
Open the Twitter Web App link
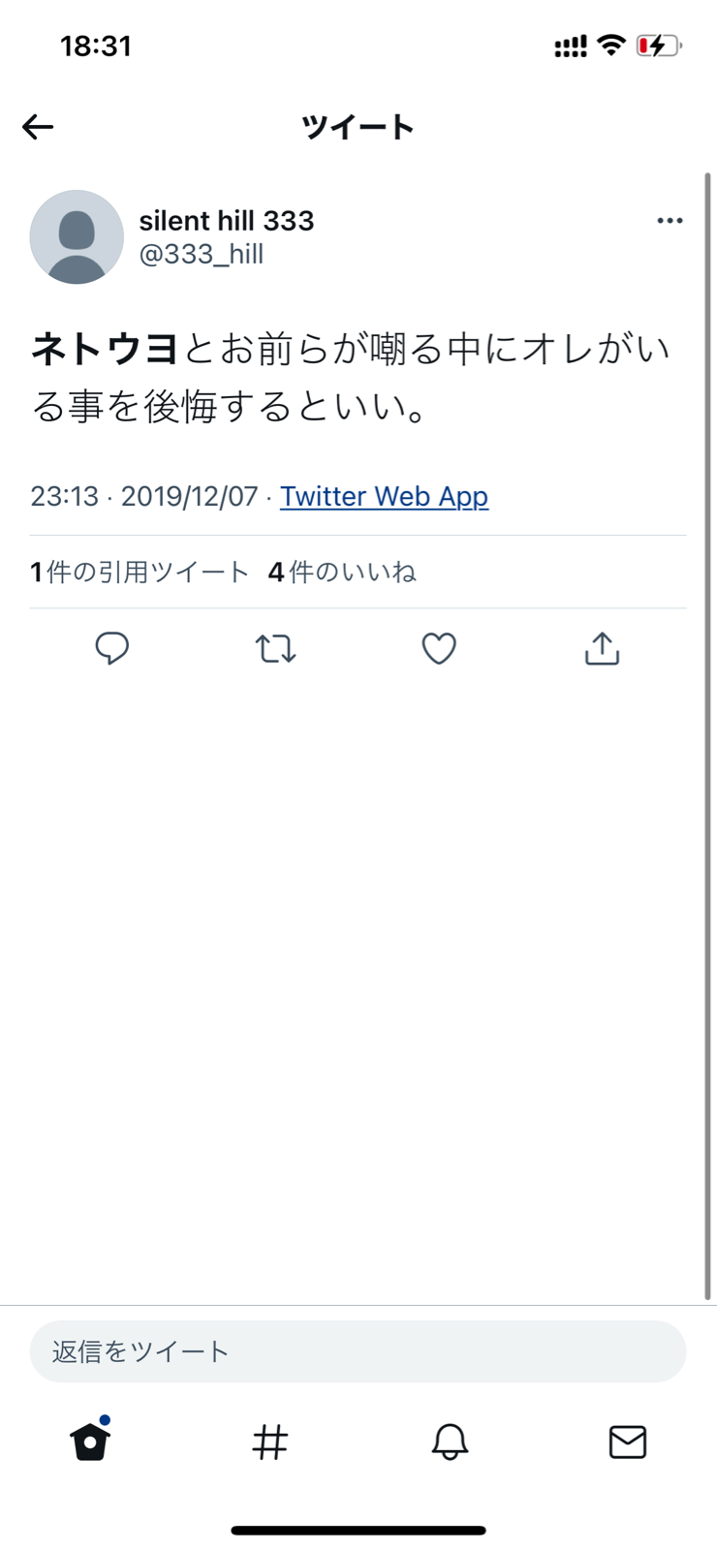coord(385,496)
